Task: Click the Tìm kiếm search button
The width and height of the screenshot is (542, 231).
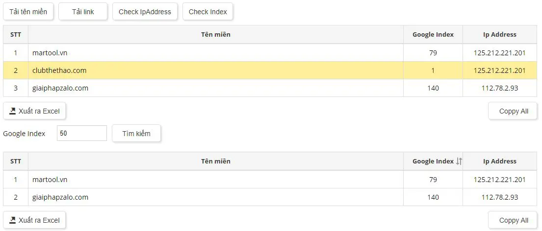Action: click(136, 134)
